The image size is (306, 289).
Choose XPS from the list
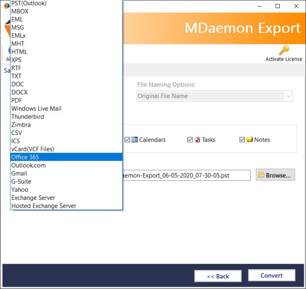point(67,60)
